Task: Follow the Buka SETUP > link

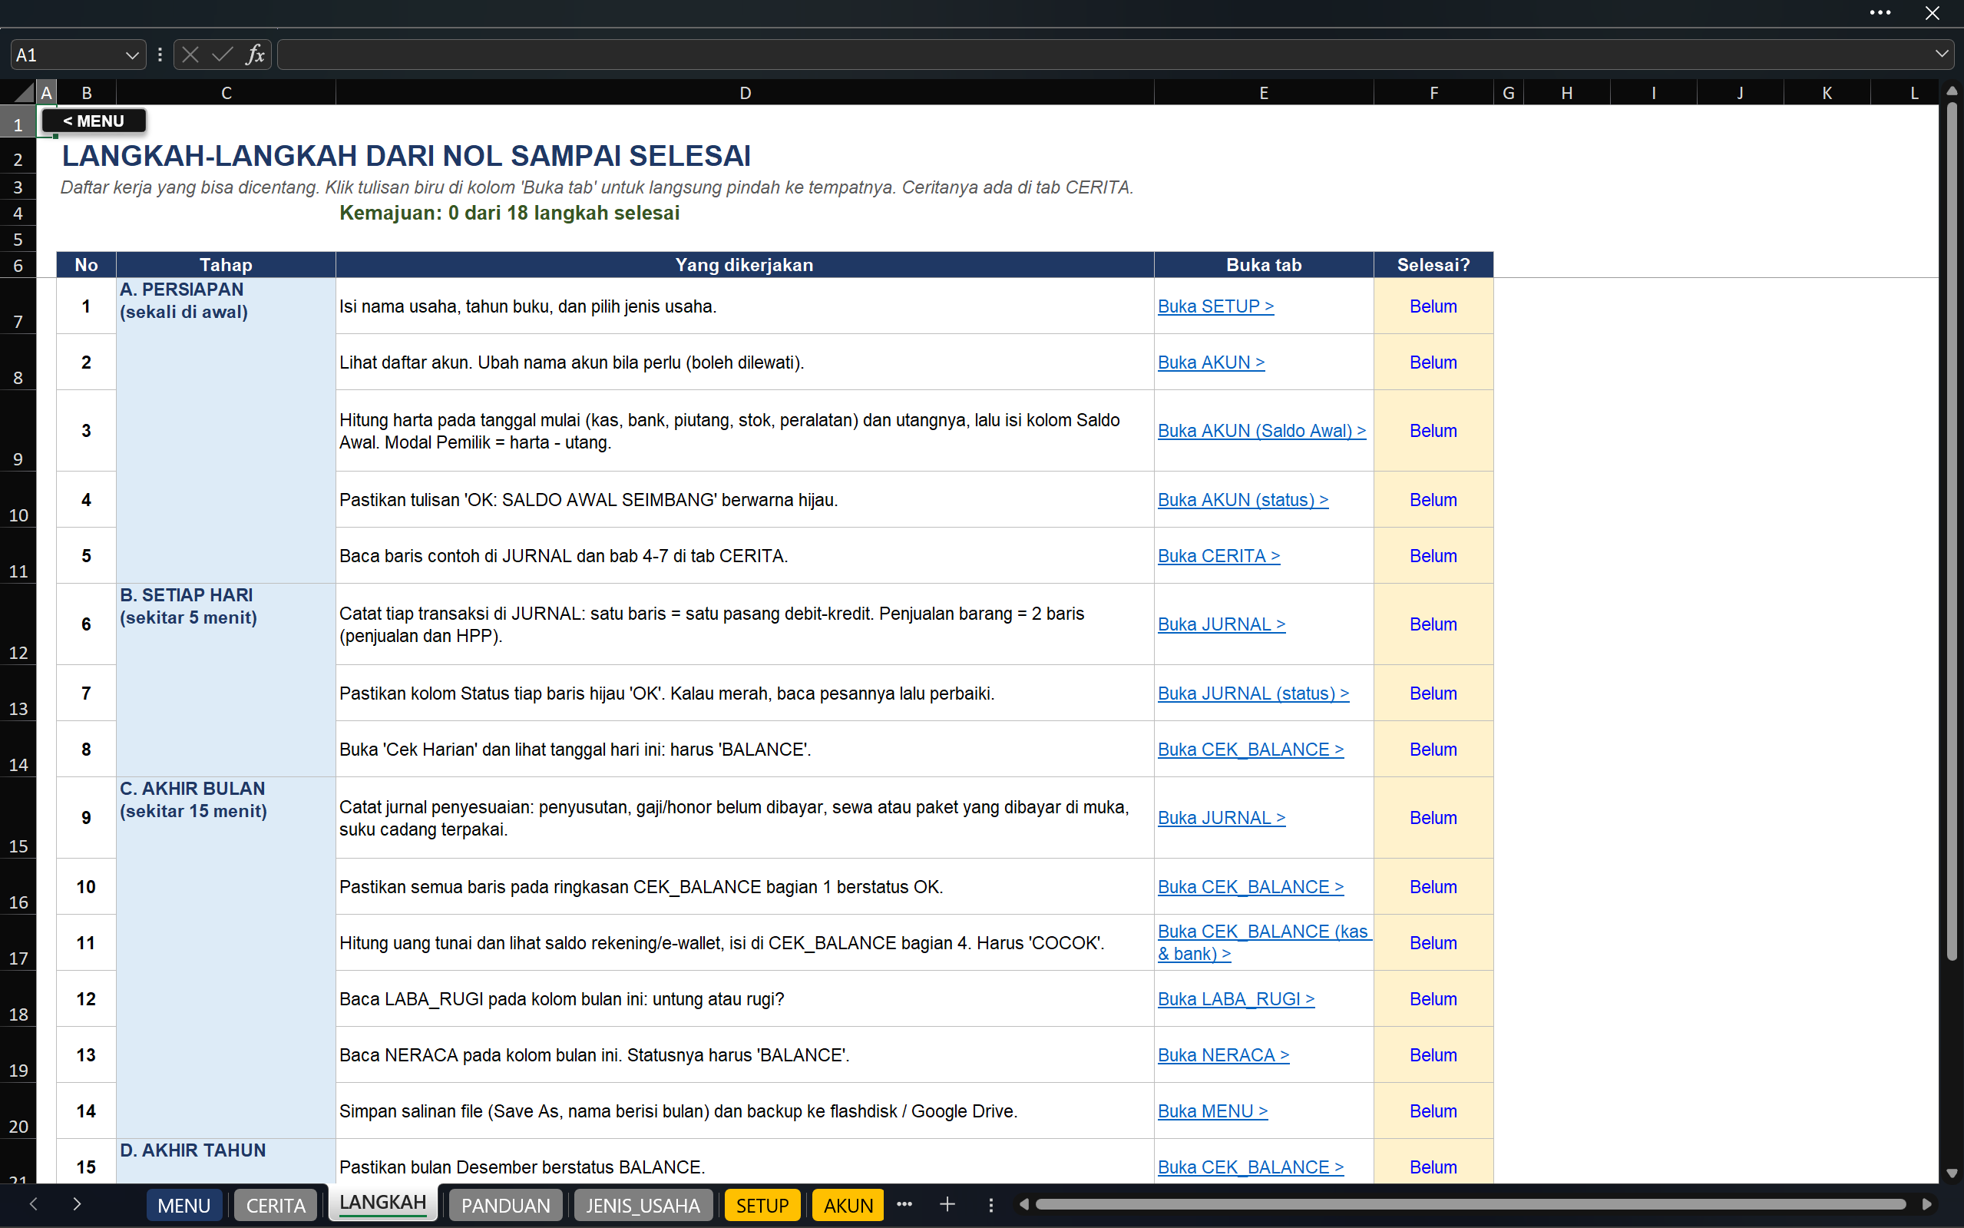Action: (x=1215, y=306)
